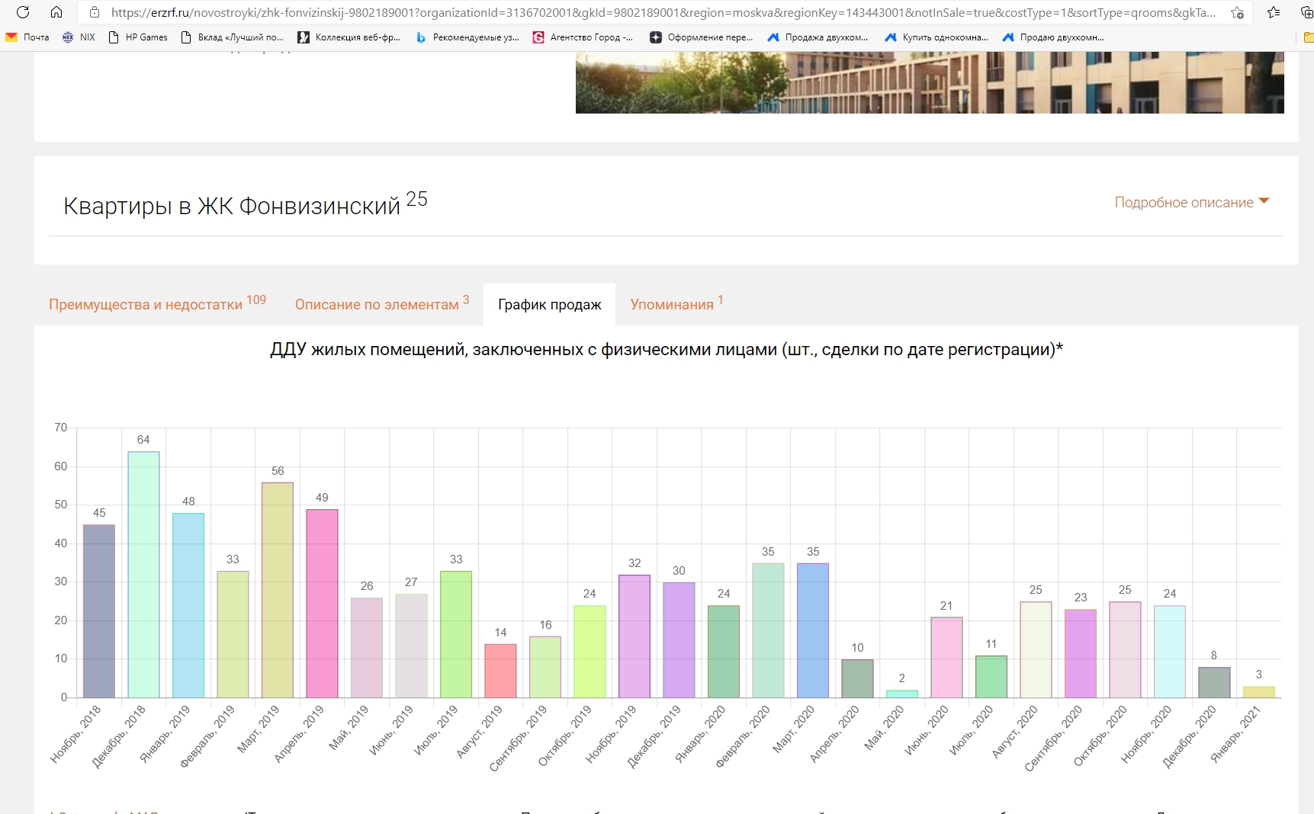Go to the browser home page icon

pyautogui.click(x=56, y=12)
